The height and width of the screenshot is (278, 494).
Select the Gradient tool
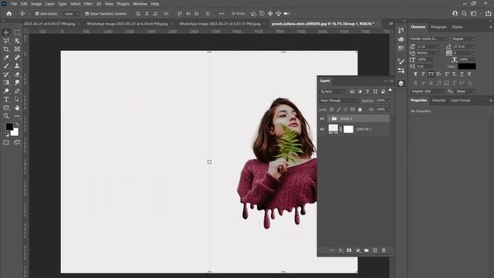(x=6, y=83)
